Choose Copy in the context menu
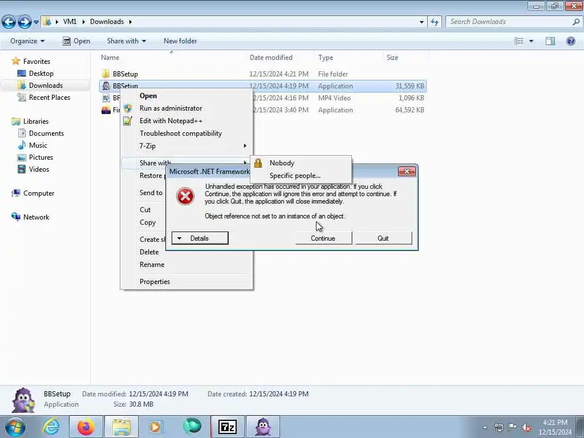Screen dimensions: 584x438 (x=148, y=222)
